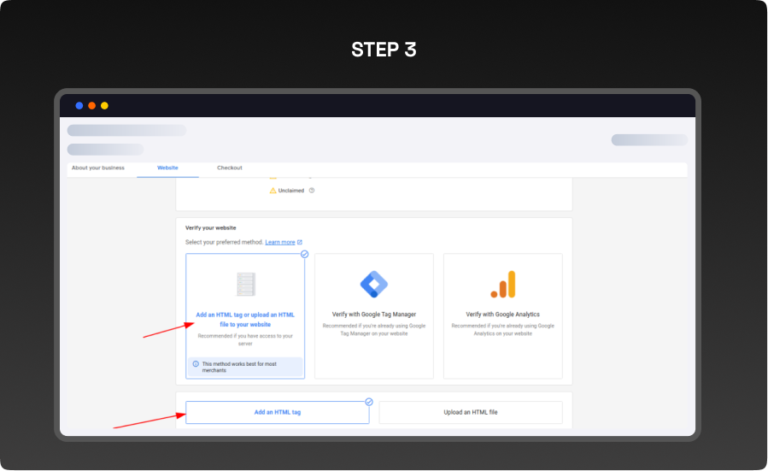
Task: Select Verify with Google Analytics card
Action: (502, 316)
